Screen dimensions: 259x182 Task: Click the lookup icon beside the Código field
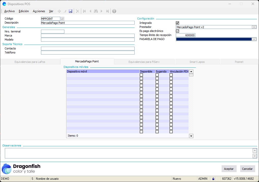point(63,19)
